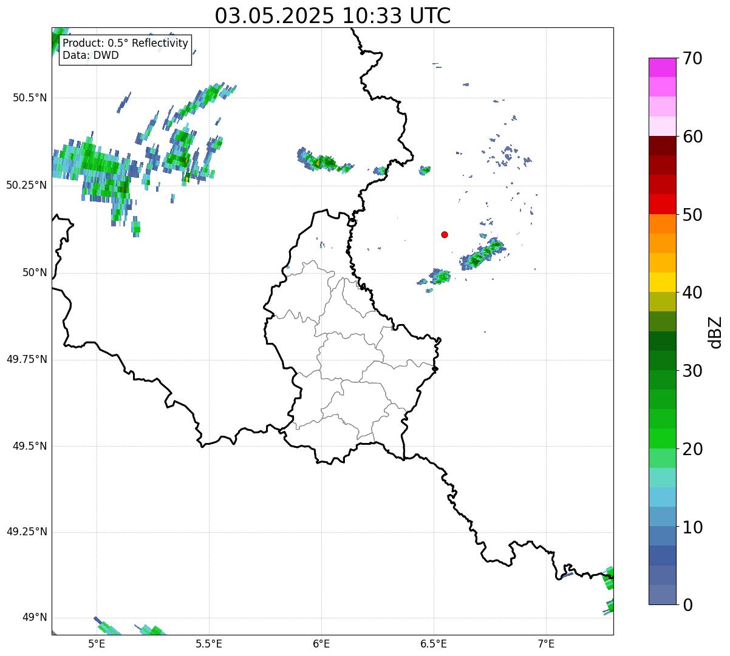Click the '49.75°N' latitude label
The width and height of the screenshot is (730, 656).
pos(27,359)
